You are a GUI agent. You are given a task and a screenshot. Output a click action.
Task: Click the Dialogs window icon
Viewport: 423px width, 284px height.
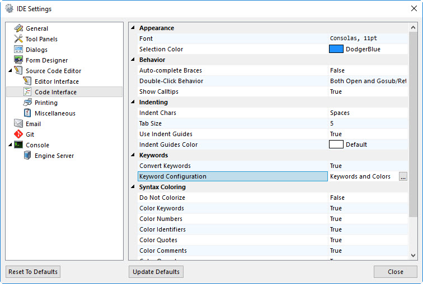[x=18, y=50]
